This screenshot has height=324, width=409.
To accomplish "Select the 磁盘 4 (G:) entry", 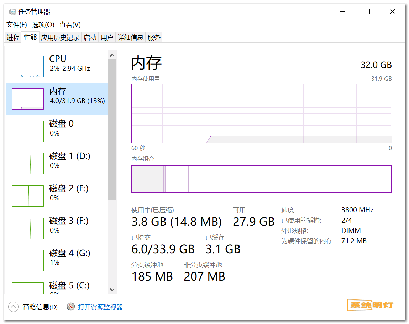I will tap(57, 260).
